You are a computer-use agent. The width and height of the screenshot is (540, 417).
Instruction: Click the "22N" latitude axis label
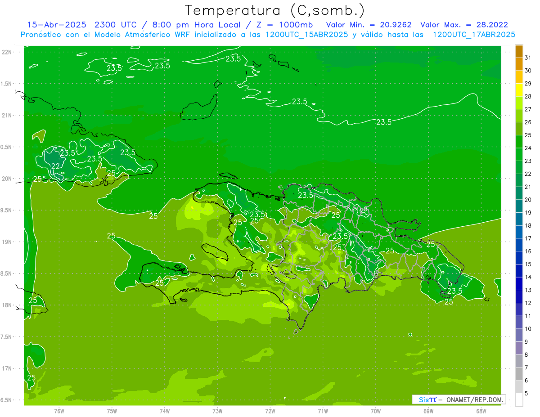click(7, 52)
